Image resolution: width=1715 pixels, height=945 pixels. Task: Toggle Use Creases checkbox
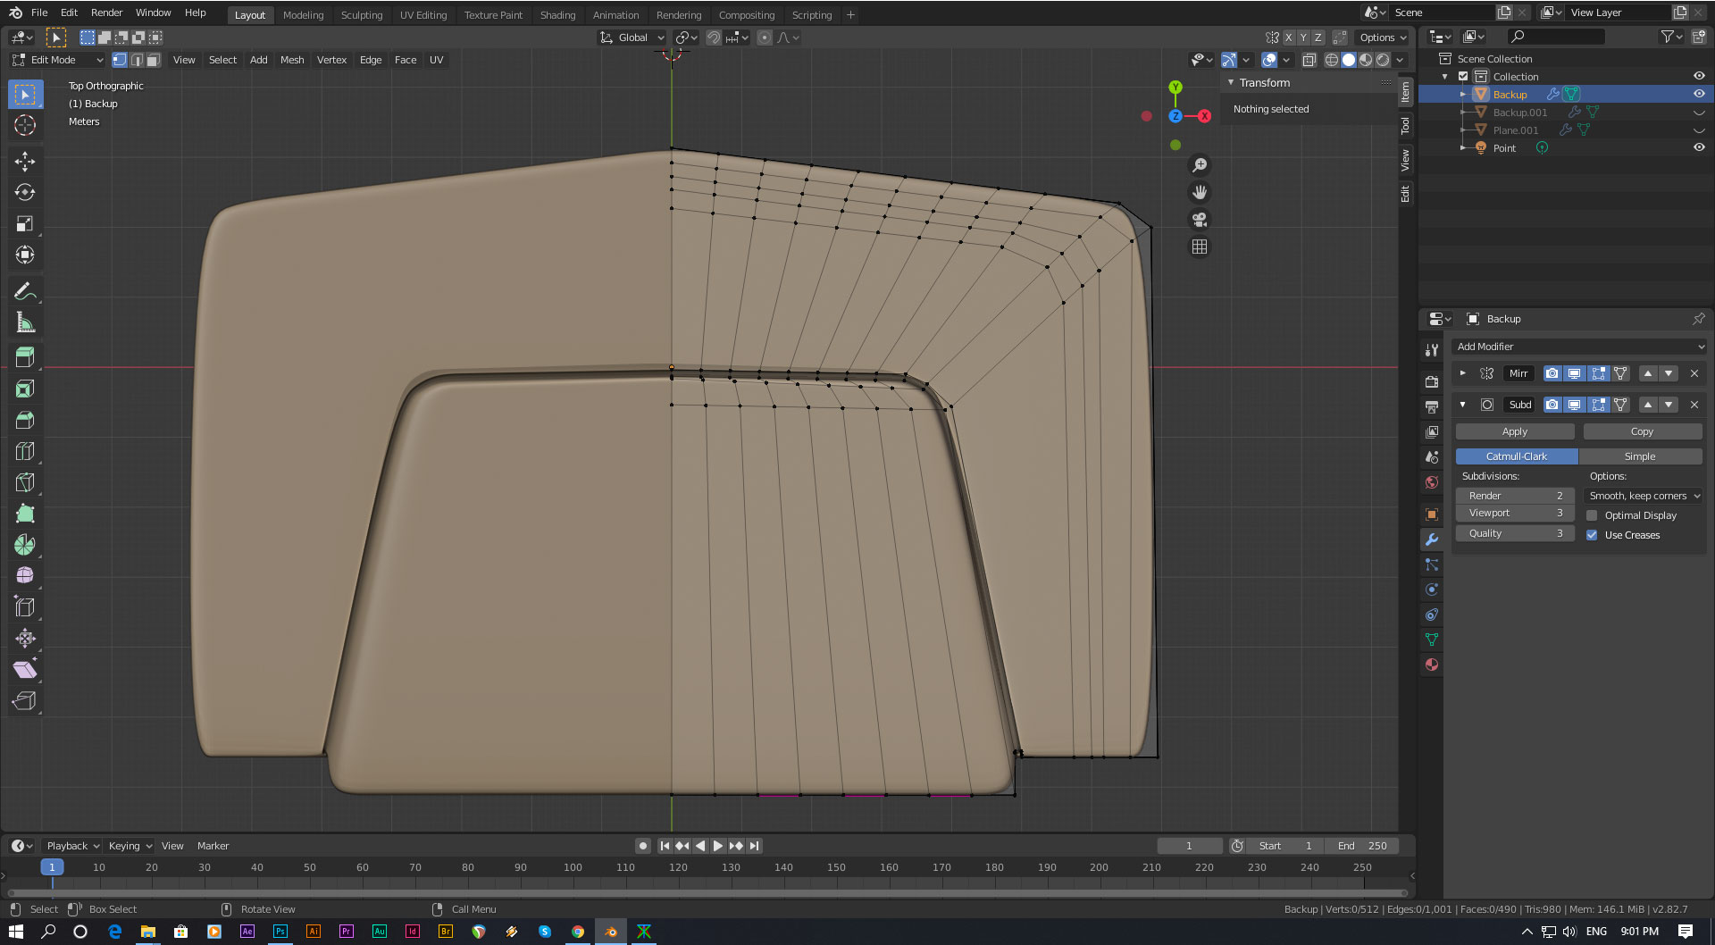(x=1592, y=535)
